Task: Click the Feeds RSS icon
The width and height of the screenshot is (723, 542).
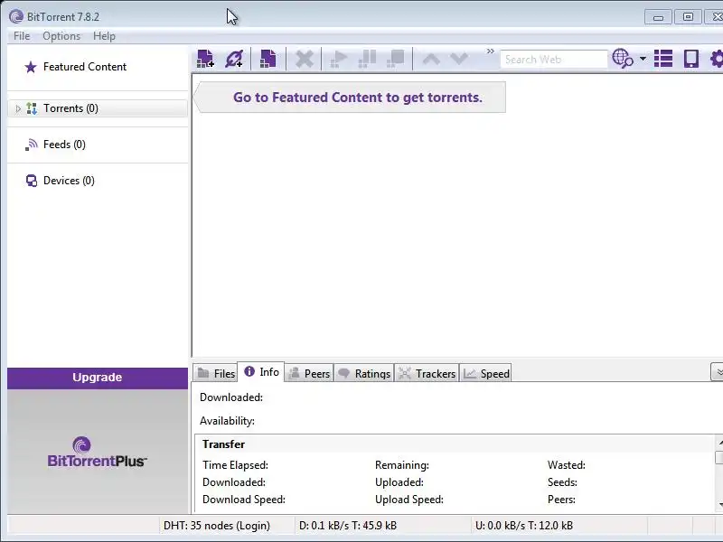Action: (x=32, y=145)
